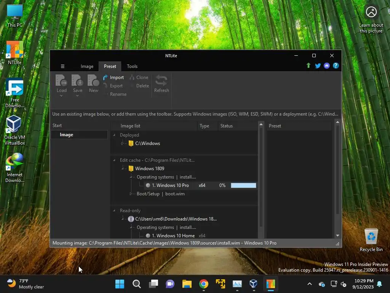This screenshot has height=293, width=390.
Task: Expand the C:\Windows tree node
Action: (x=122, y=143)
